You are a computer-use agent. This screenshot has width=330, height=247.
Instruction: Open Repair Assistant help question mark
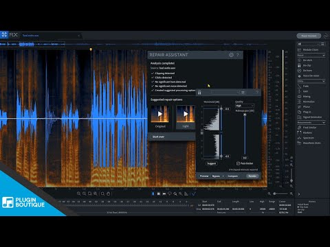pyautogui.click(x=238, y=55)
